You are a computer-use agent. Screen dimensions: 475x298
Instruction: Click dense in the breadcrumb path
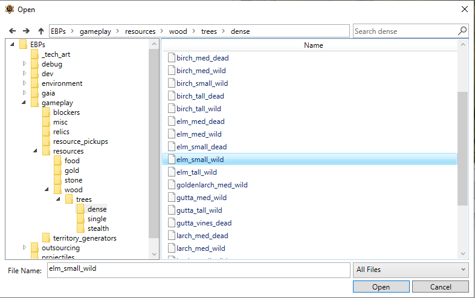click(241, 31)
